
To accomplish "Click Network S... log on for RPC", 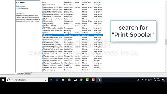I will (97, 65).
